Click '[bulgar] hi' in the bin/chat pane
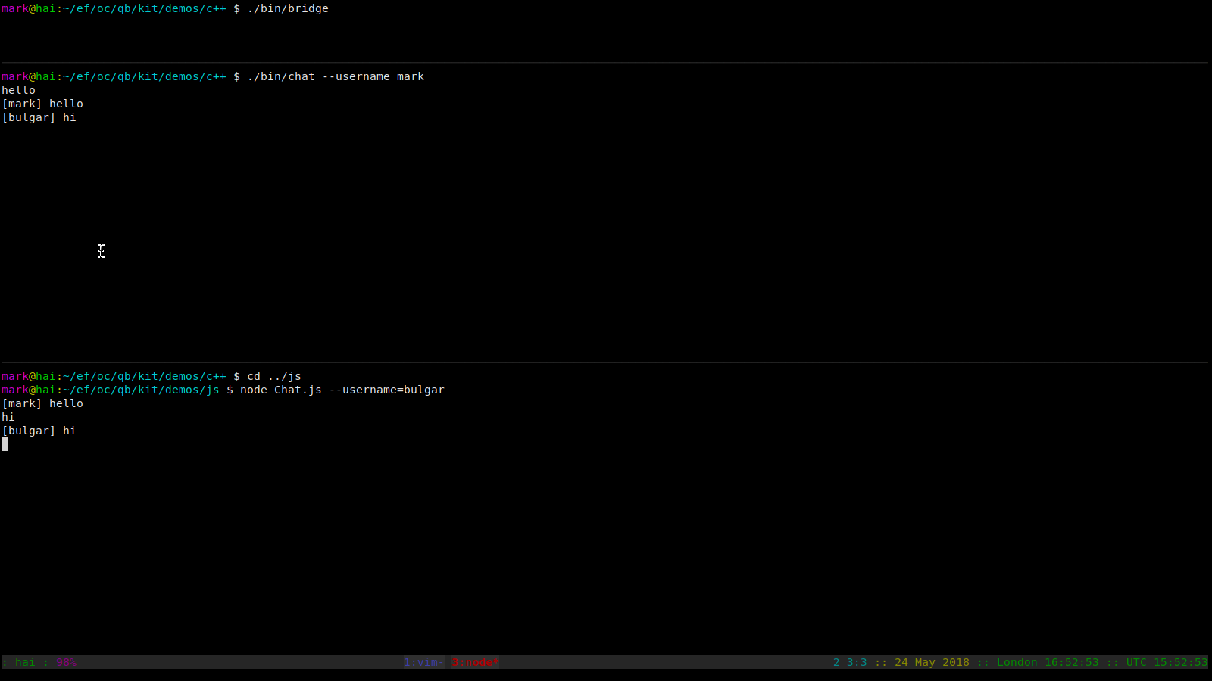The image size is (1212, 681). pos(39,117)
